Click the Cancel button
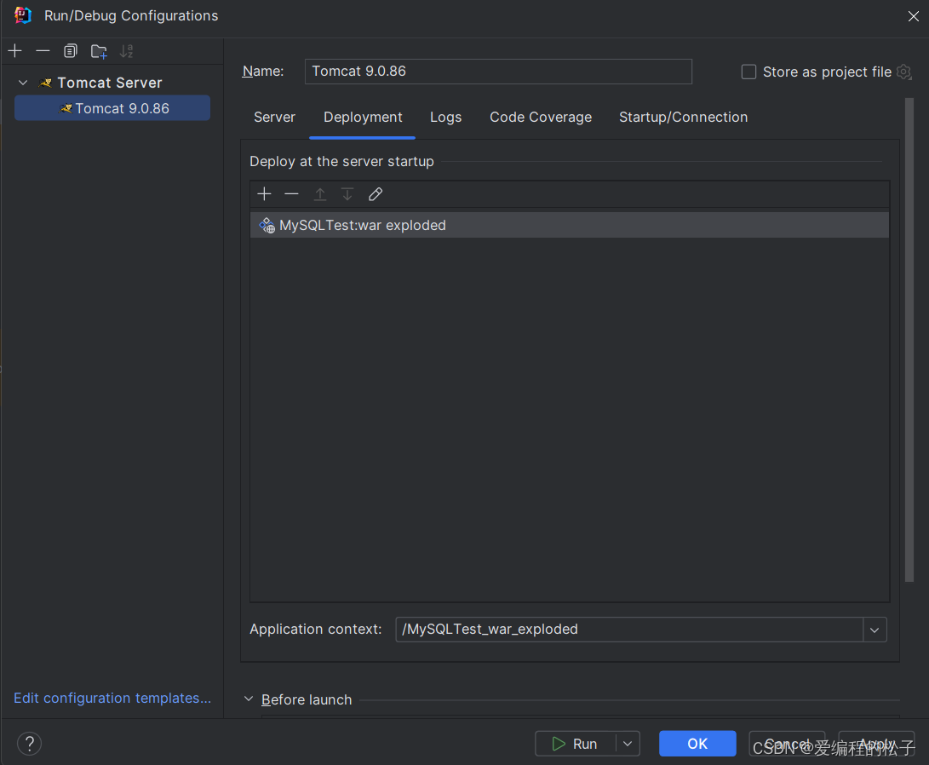The height and width of the screenshot is (765, 929). click(x=787, y=744)
